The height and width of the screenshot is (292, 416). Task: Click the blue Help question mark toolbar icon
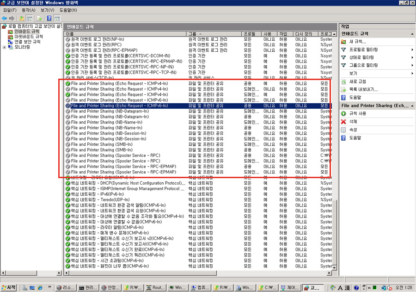click(x=49, y=19)
